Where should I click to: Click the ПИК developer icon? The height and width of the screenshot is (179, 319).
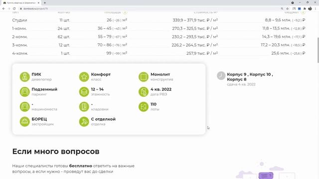coord(24,77)
